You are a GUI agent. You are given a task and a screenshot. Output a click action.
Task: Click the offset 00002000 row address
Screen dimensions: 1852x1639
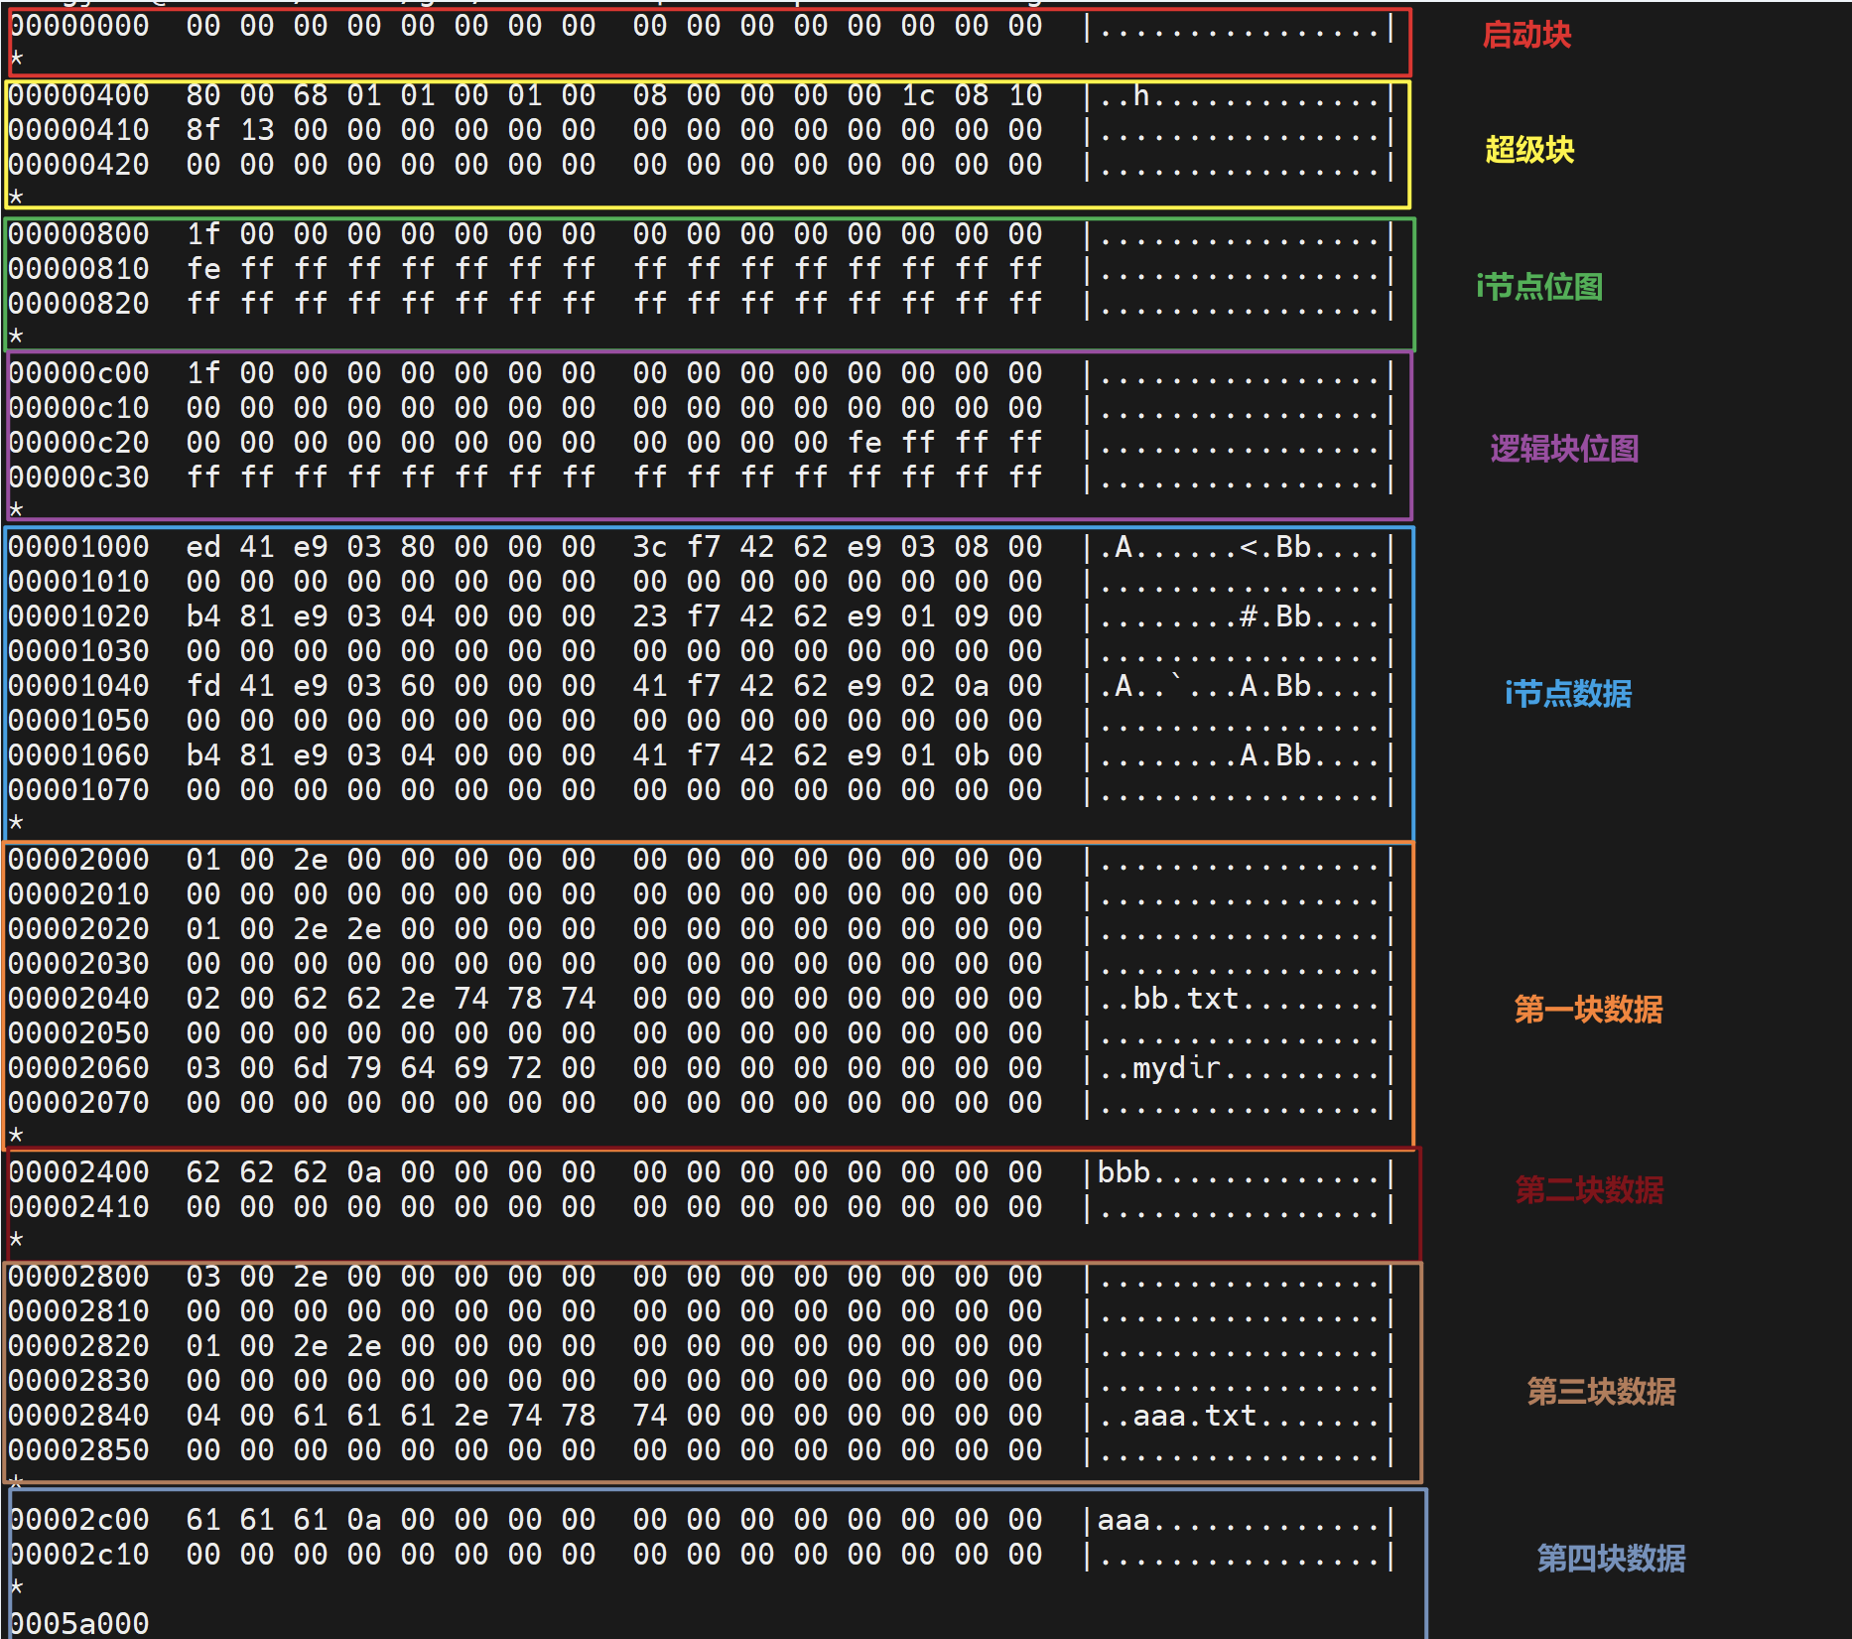pos(78,860)
